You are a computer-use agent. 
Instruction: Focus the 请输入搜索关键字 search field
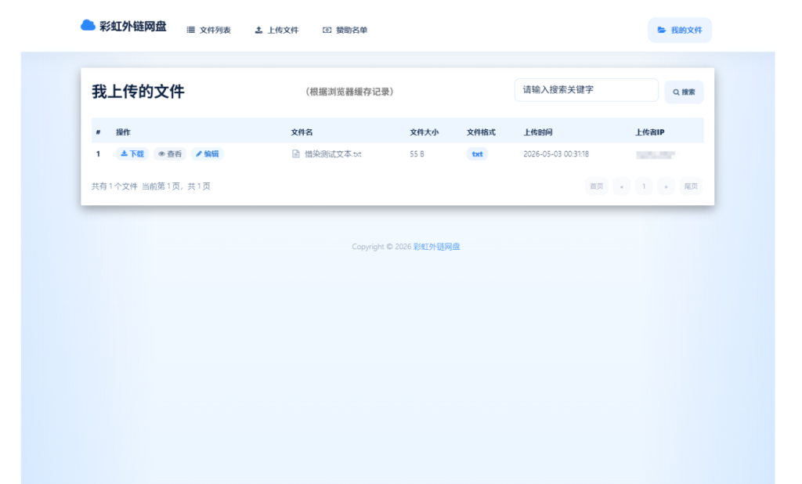click(586, 90)
